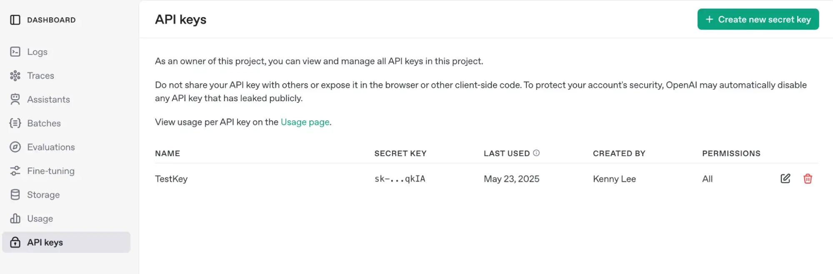
Task: Click the sk-...qkIA secret key value
Action: coord(400,179)
